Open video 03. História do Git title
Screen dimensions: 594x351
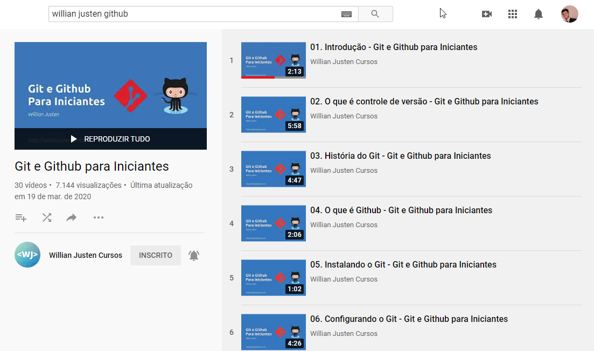(401, 156)
